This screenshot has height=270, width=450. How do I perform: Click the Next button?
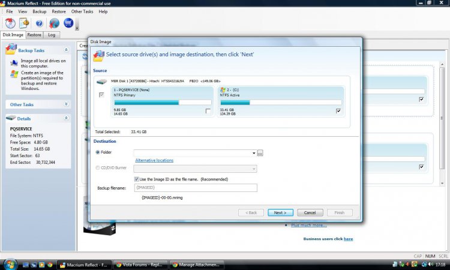tap(280, 212)
